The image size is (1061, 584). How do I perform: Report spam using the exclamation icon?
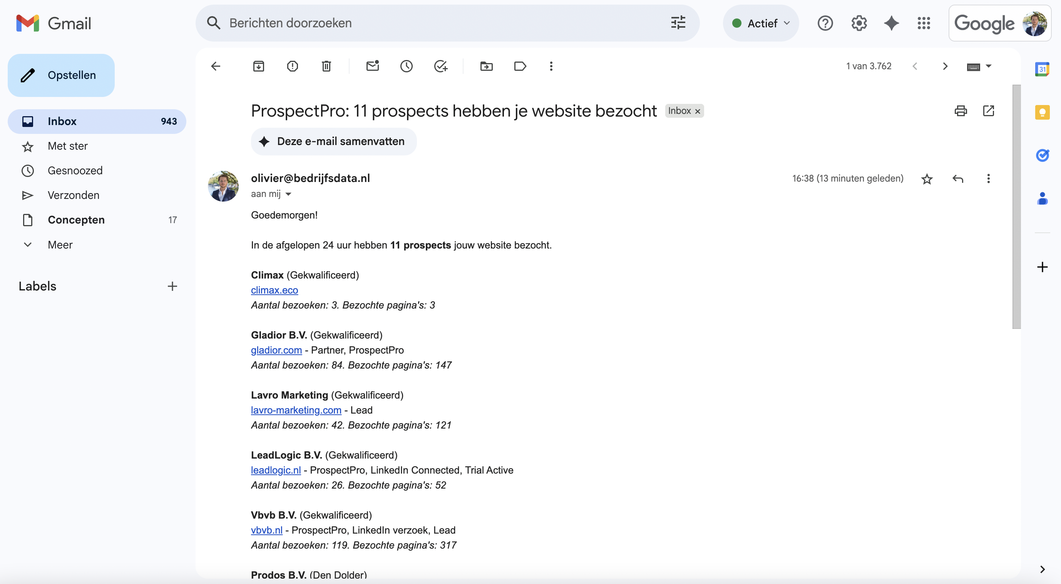(293, 66)
